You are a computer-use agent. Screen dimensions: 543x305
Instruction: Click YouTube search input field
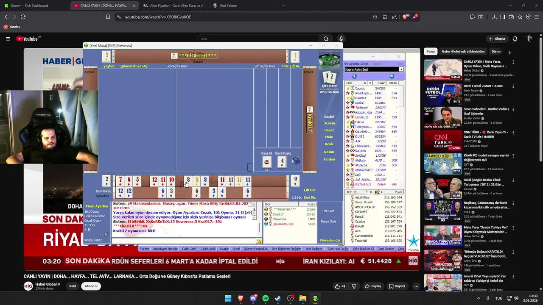259,39
